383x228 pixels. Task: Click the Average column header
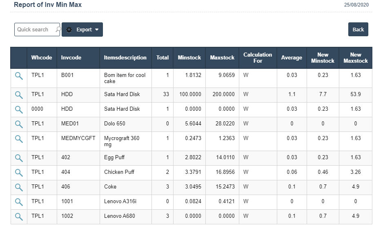pyautogui.click(x=292, y=58)
